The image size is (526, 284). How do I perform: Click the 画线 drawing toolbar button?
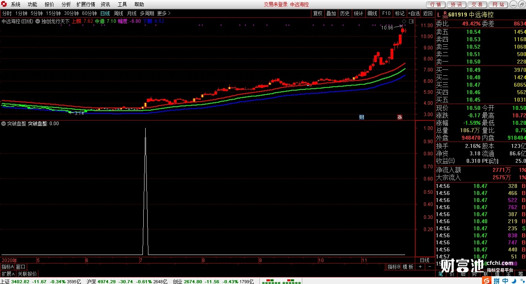tap(372, 13)
